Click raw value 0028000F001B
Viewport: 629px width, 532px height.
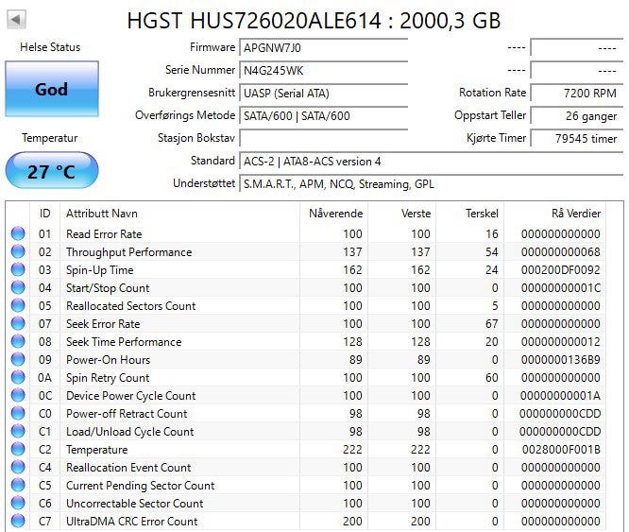(x=561, y=450)
